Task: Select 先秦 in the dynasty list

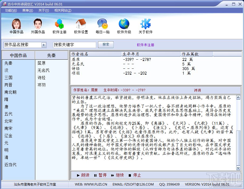Action: (8, 63)
